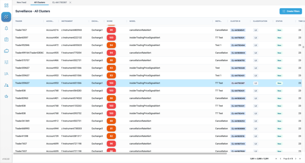
Task: Open cluster CL-AA1783331 badge
Action: 238,106
